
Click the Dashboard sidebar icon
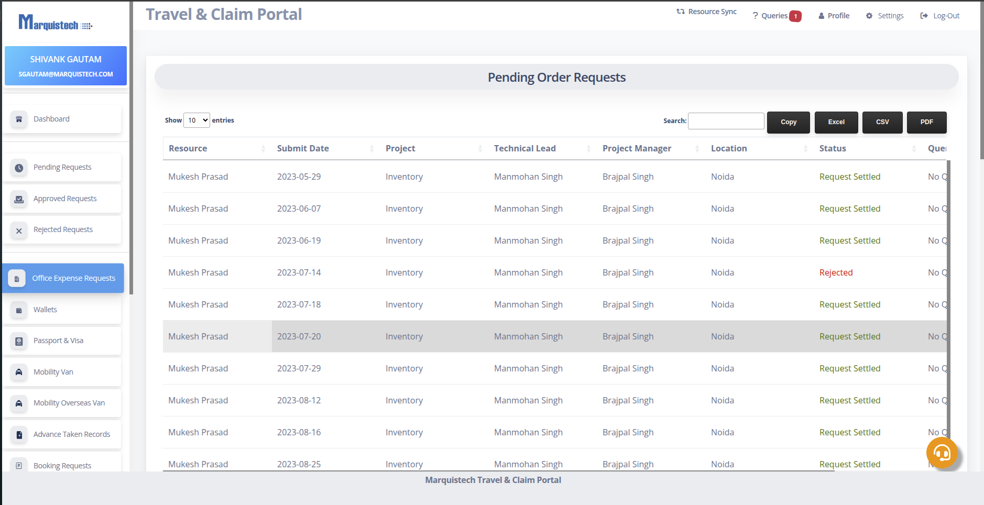(x=19, y=119)
